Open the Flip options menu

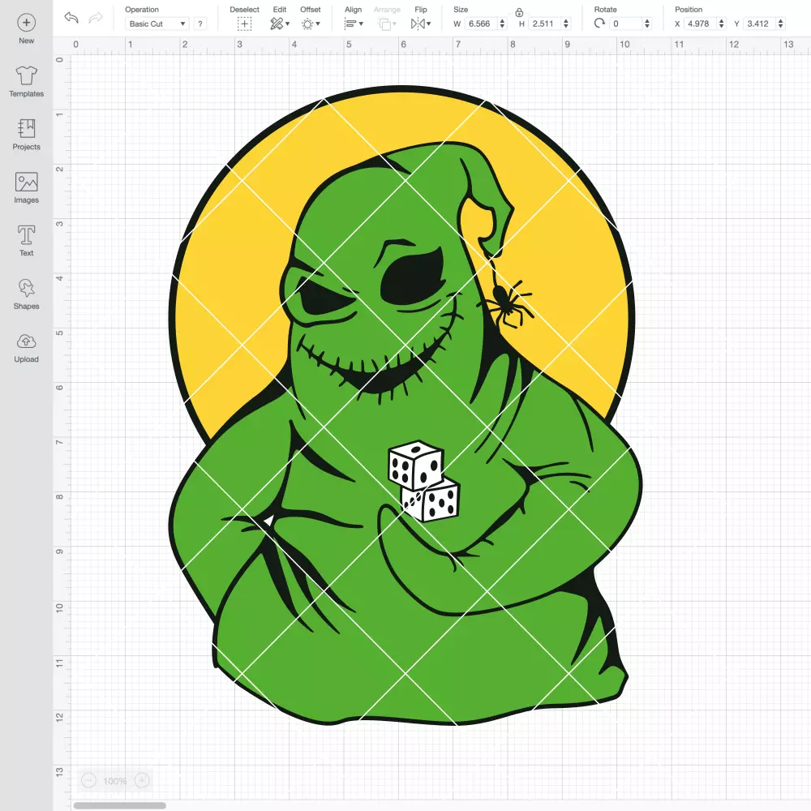pyautogui.click(x=420, y=24)
